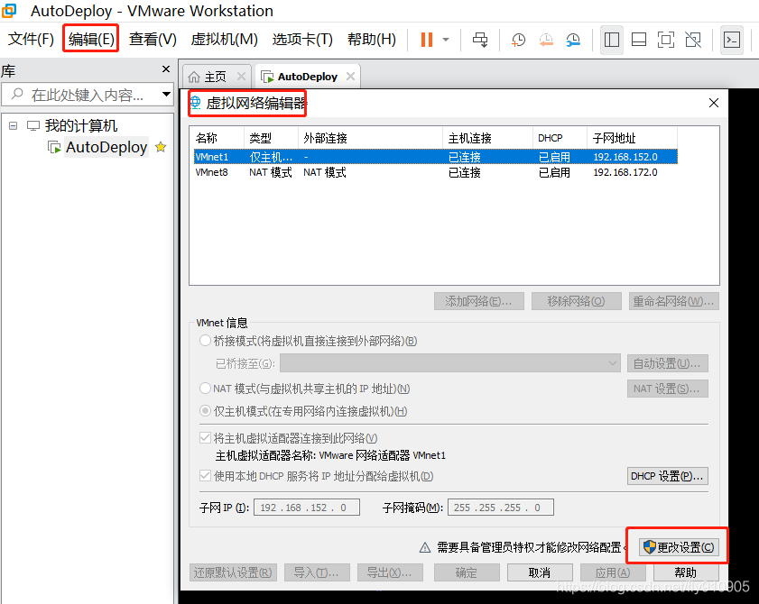Click the 导出(X) button
This screenshot has height=604, width=759.
click(x=390, y=572)
